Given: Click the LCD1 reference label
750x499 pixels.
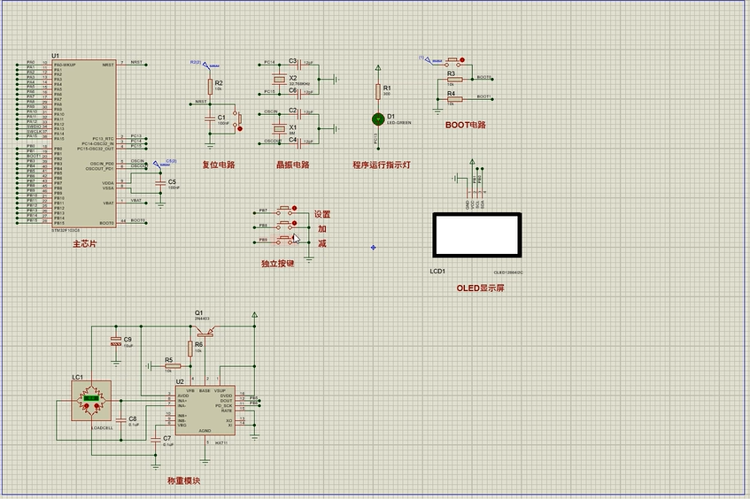Looking at the screenshot, I should (x=437, y=271).
